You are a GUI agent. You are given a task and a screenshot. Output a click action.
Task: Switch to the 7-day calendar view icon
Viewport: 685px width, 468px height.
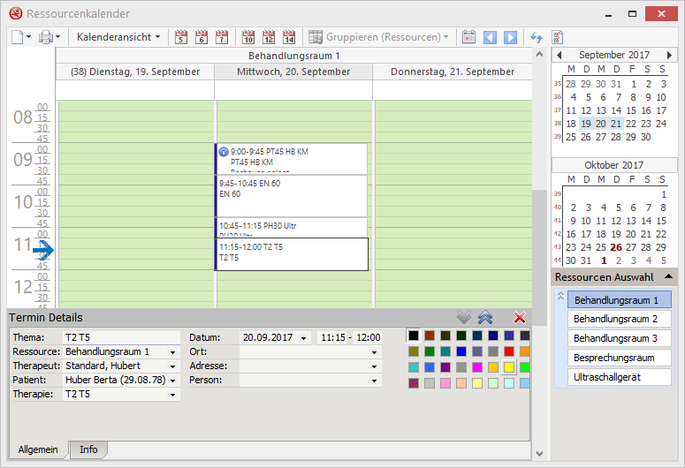[222, 37]
